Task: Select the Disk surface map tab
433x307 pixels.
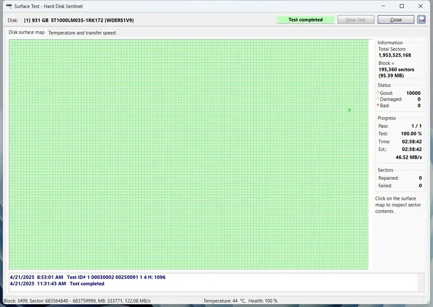Action: point(27,32)
